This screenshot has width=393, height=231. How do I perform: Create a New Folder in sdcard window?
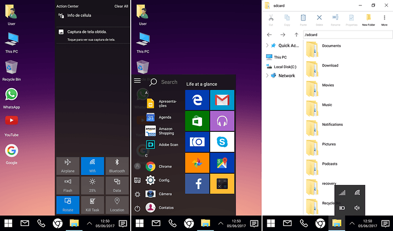[368, 20]
